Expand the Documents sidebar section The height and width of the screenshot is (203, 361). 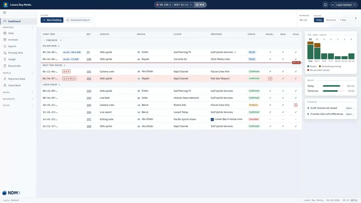(x=32, y=99)
